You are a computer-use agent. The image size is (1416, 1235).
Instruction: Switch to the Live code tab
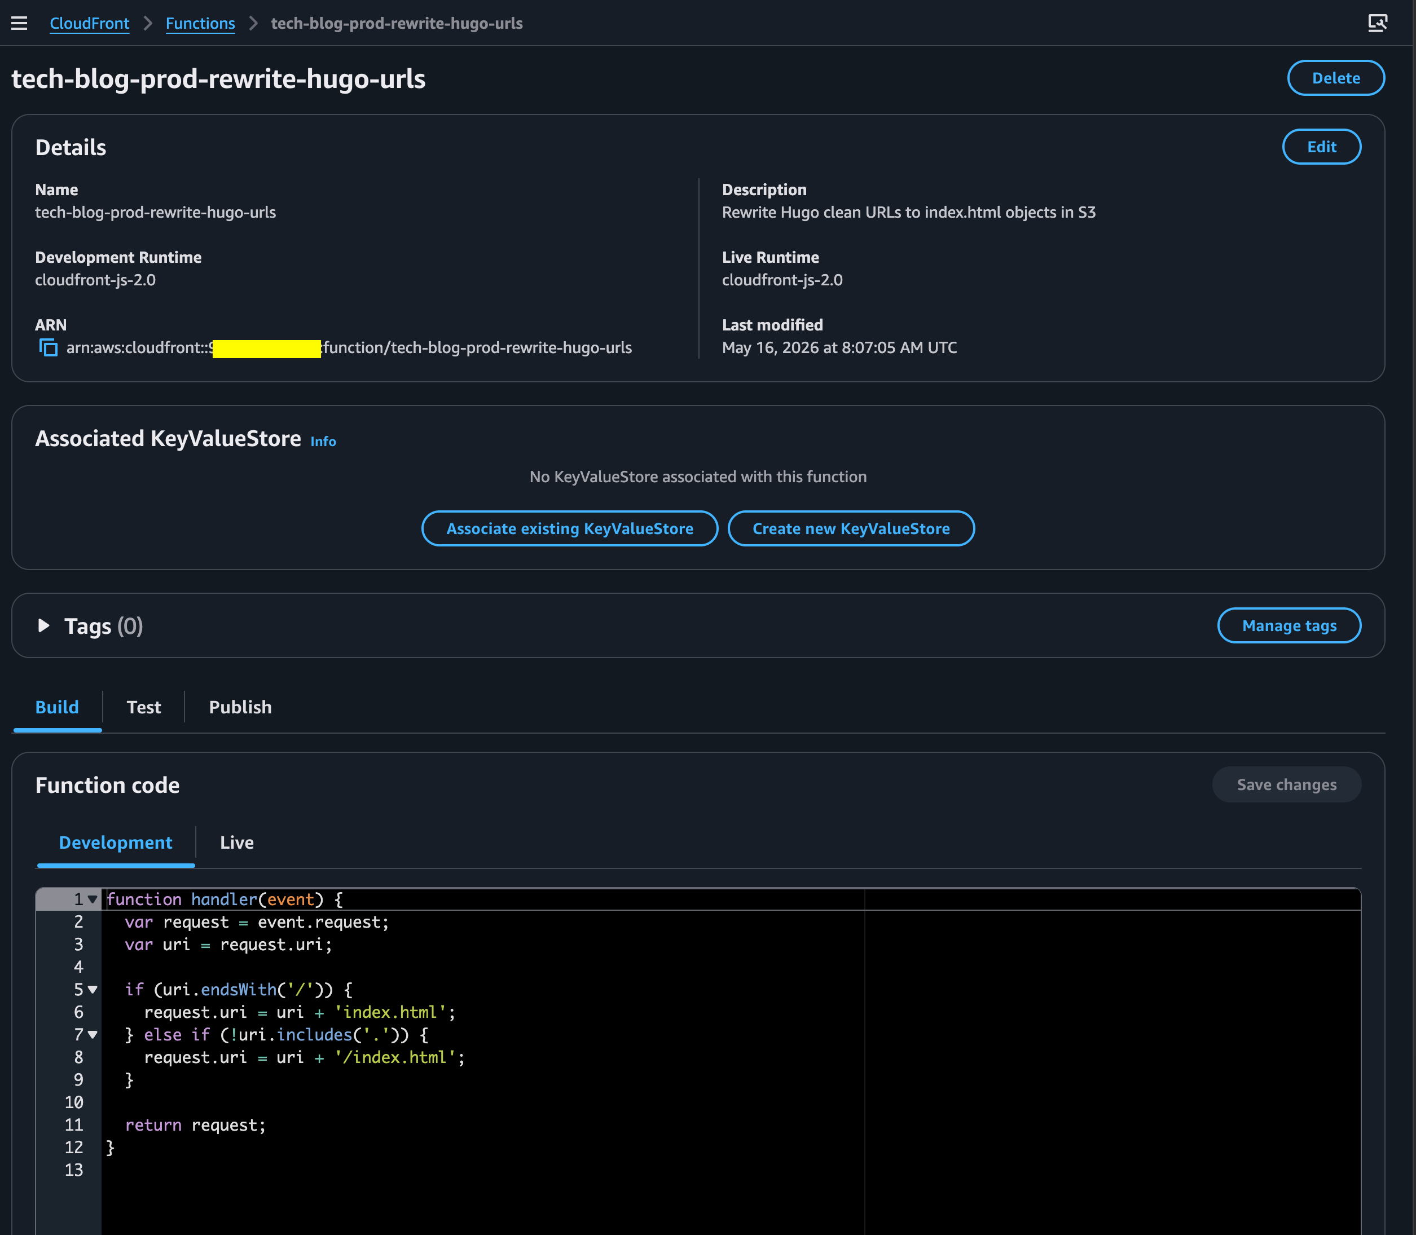[x=236, y=843]
